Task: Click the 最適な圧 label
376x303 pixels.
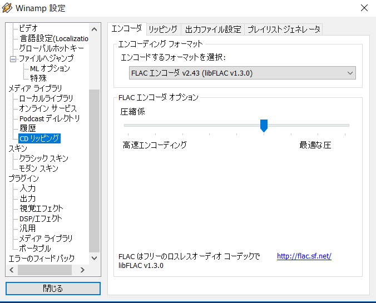Action: pyautogui.click(x=315, y=145)
